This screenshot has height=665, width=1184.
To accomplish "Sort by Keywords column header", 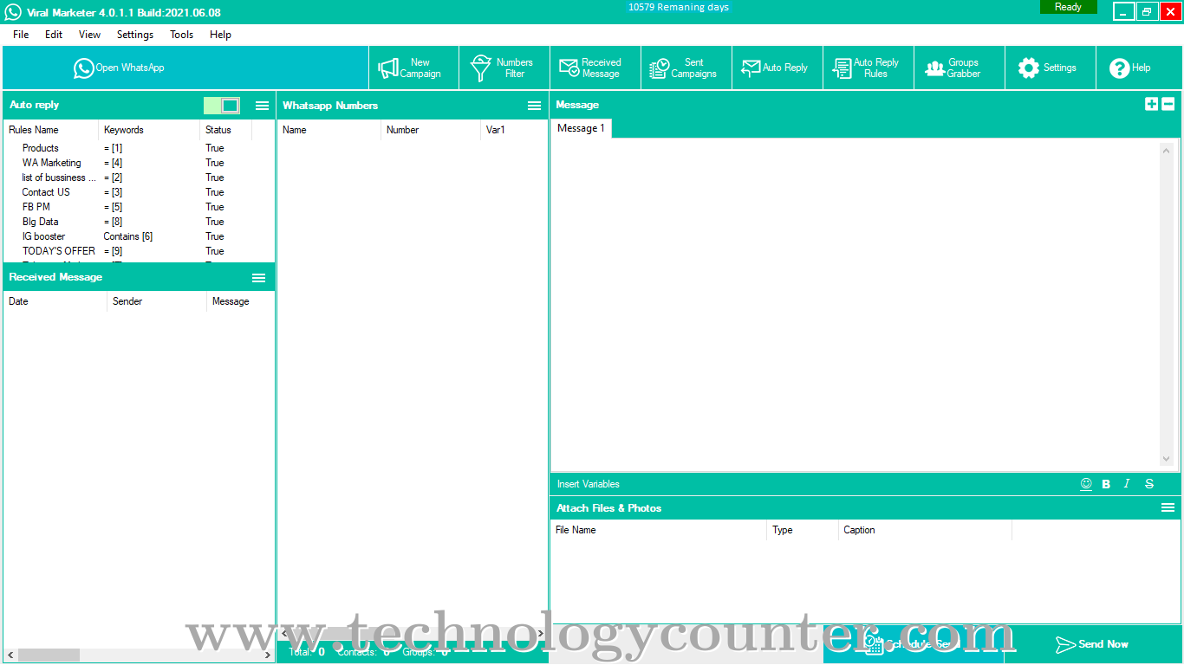I will click(x=149, y=130).
